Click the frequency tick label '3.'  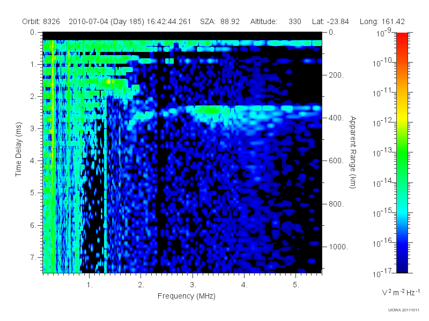193,285
